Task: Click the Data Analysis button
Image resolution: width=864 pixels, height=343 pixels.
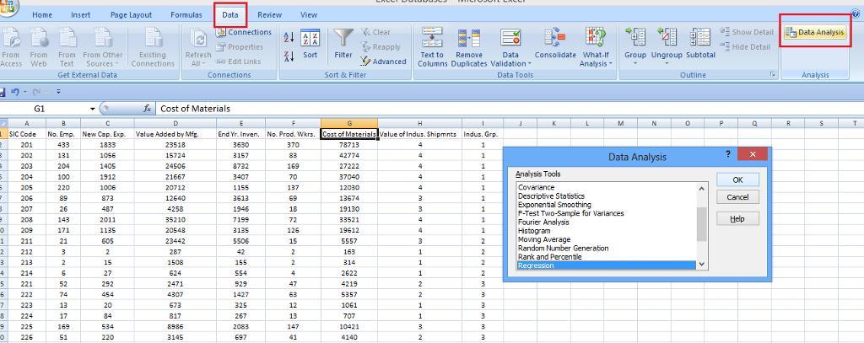Action: coord(814,33)
